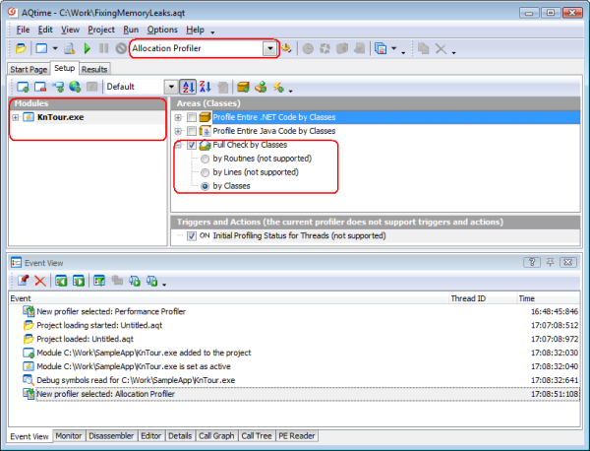This screenshot has height=451, width=590.
Task: Click the red X Clear events icon
Action: click(x=40, y=281)
